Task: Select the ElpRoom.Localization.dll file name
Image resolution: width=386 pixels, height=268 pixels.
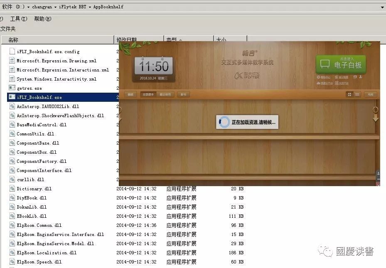Action: point(47,253)
